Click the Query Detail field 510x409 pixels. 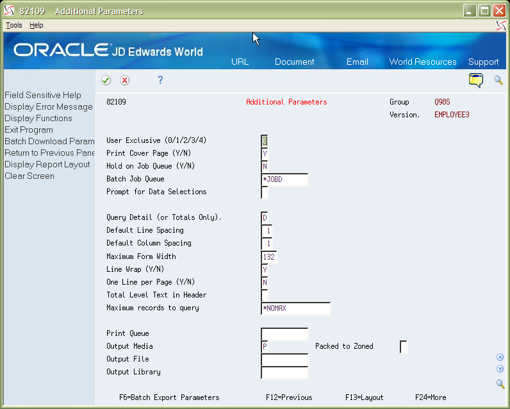(x=265, y=218)
